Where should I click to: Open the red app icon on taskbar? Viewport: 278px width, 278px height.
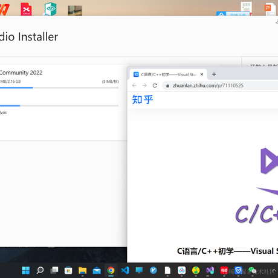point(224,270)
